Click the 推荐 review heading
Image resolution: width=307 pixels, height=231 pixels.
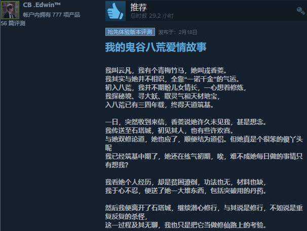pyautogui.click(x=139, y=7)
